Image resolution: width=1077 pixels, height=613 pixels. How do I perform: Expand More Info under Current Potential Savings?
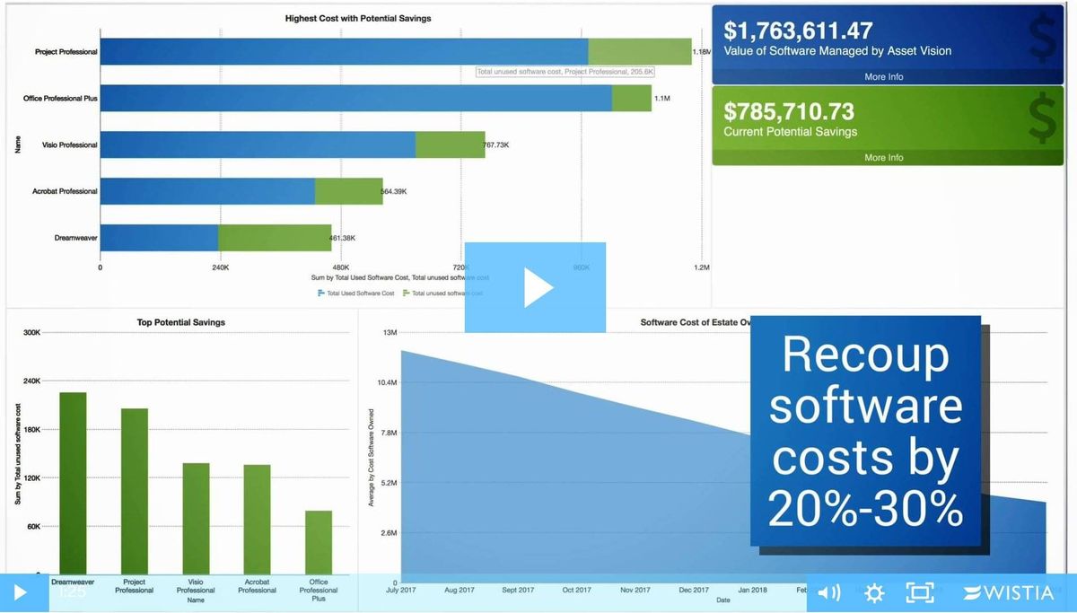tap(883, 157)
